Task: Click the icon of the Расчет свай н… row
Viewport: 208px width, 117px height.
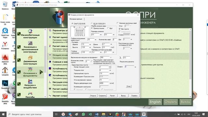Action: click(50, 46)
